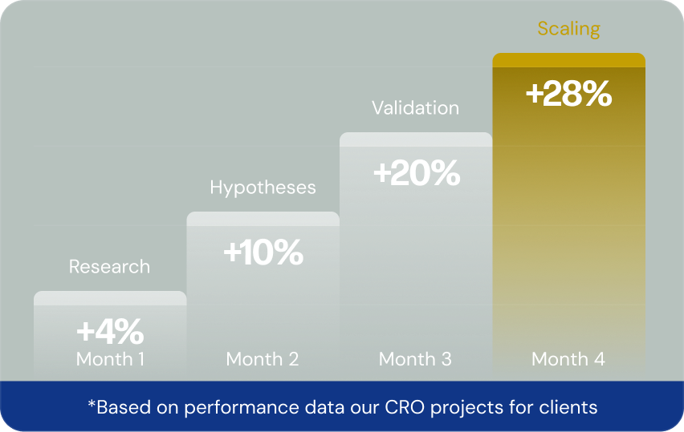The width and height of the screenshot is (684, 432).
Task: Select the +10% growth value
Action: point(263,252)
